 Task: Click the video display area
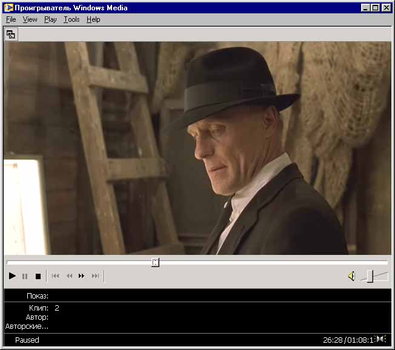[197, 148]
